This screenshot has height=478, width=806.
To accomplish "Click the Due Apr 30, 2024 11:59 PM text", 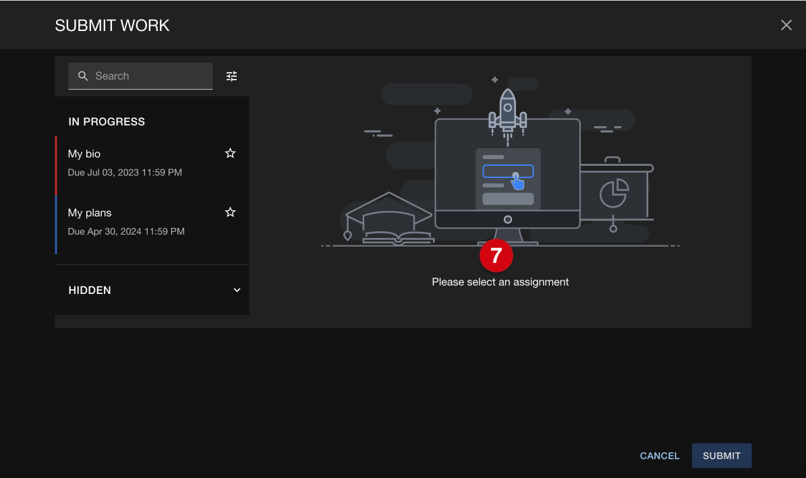I will 126,232.
